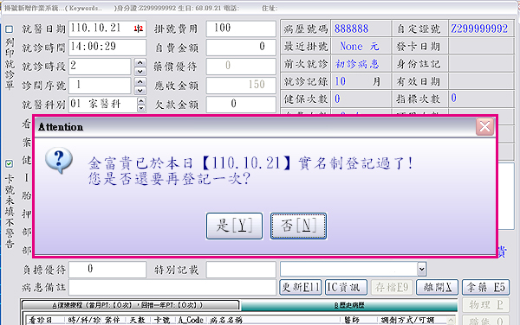
Task: Open the 復健療程 tab
Action: pyautogui.click(x=130, y=305)
